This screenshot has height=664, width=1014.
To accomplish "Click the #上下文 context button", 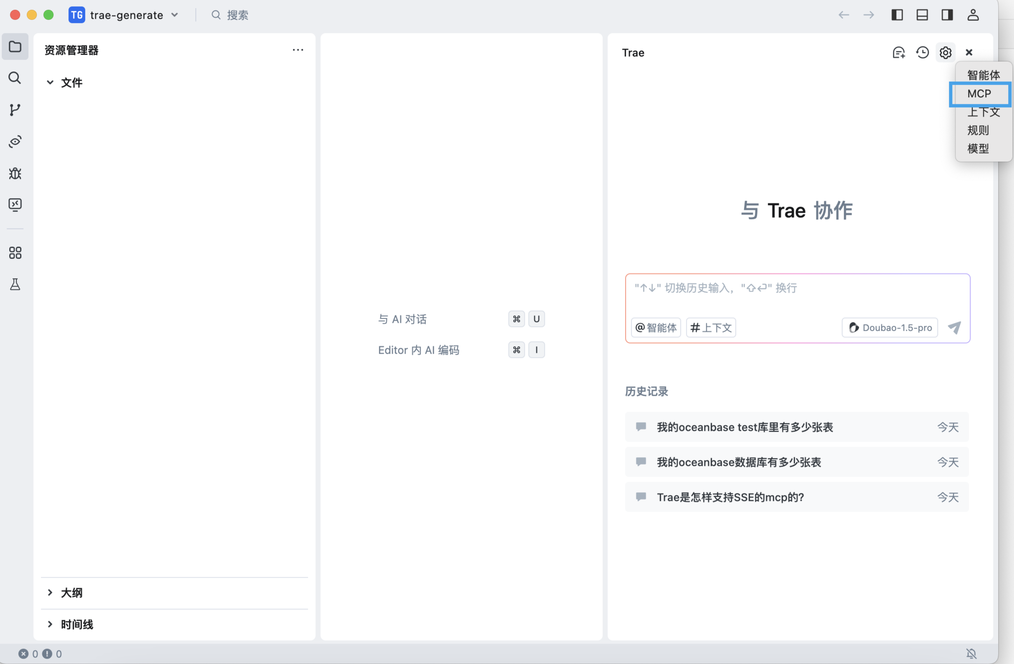I will click(711, 327).
